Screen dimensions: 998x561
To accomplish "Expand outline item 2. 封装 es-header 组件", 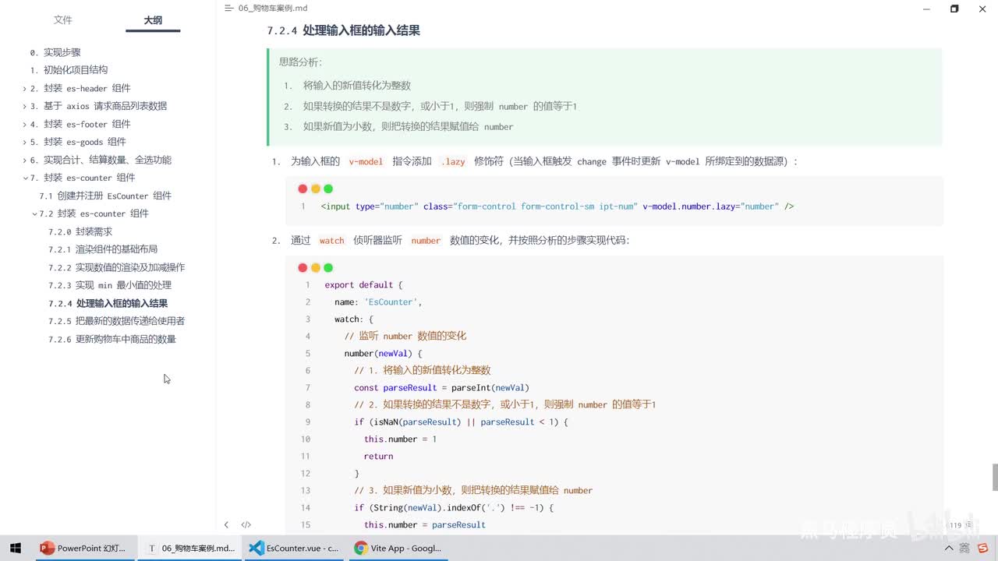I will (x=24, y=89).
